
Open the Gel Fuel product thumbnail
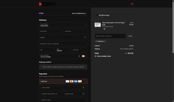98,25
